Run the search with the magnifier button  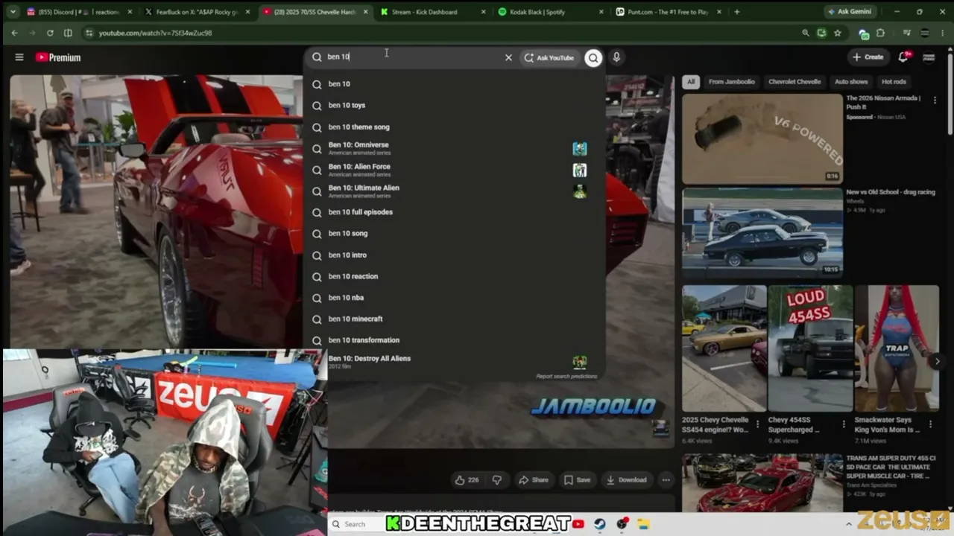click(593, 57)
